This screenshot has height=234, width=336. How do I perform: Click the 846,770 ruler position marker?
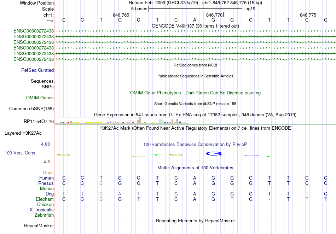click(x=215, y=15)
